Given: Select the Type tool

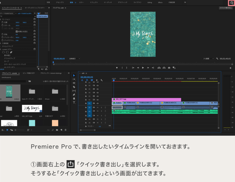Looking at the screenshot, I should click(x=74, y=102).
